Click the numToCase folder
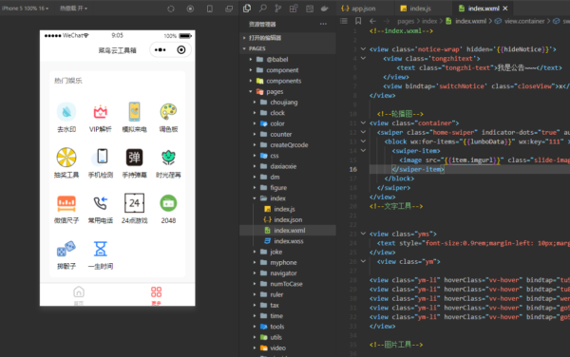 [286, 284]
